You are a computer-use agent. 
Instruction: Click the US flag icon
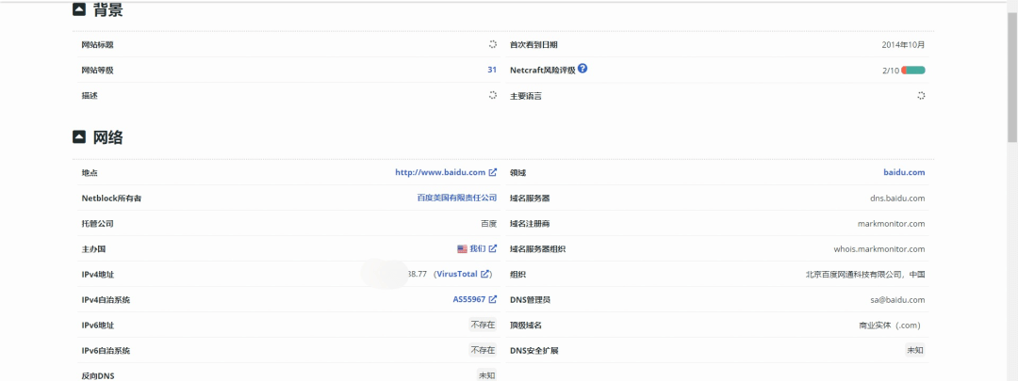tap(462, 248)
